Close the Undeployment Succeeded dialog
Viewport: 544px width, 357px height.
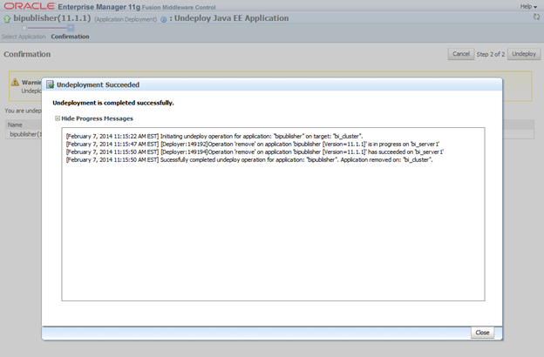(481, 333)
